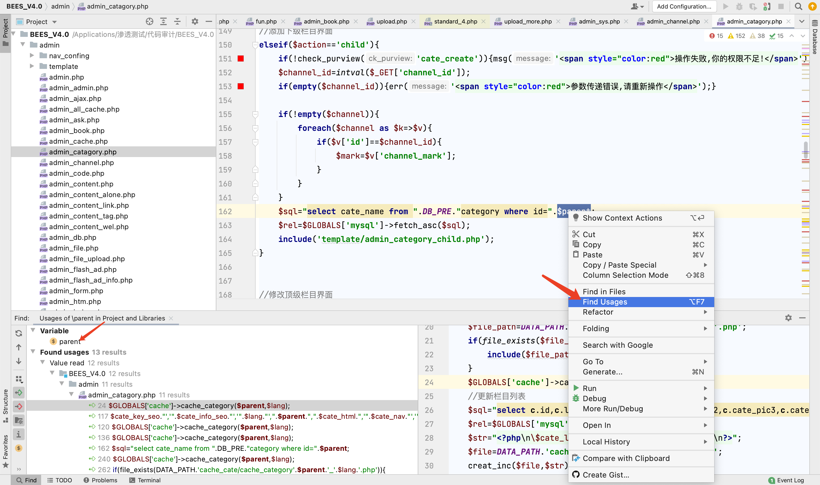Fold the foreach block at line 156
This screenshot has height=485, width=820.
click(x=255, y=128)
